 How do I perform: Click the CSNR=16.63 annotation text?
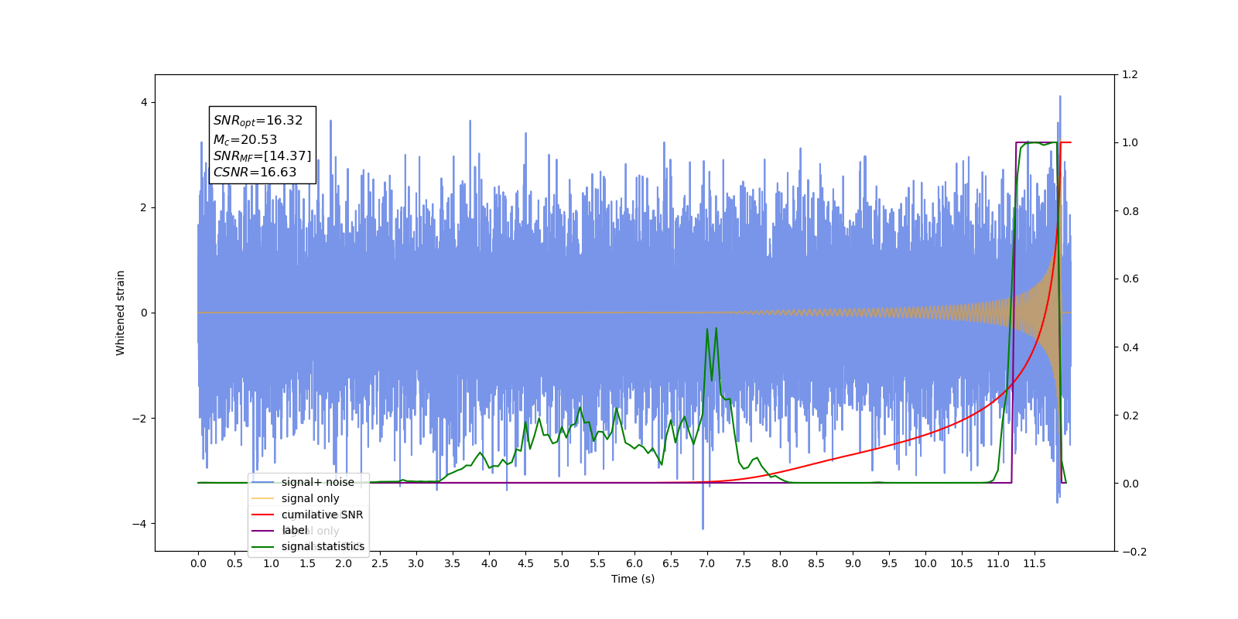[x=255, y=172]
